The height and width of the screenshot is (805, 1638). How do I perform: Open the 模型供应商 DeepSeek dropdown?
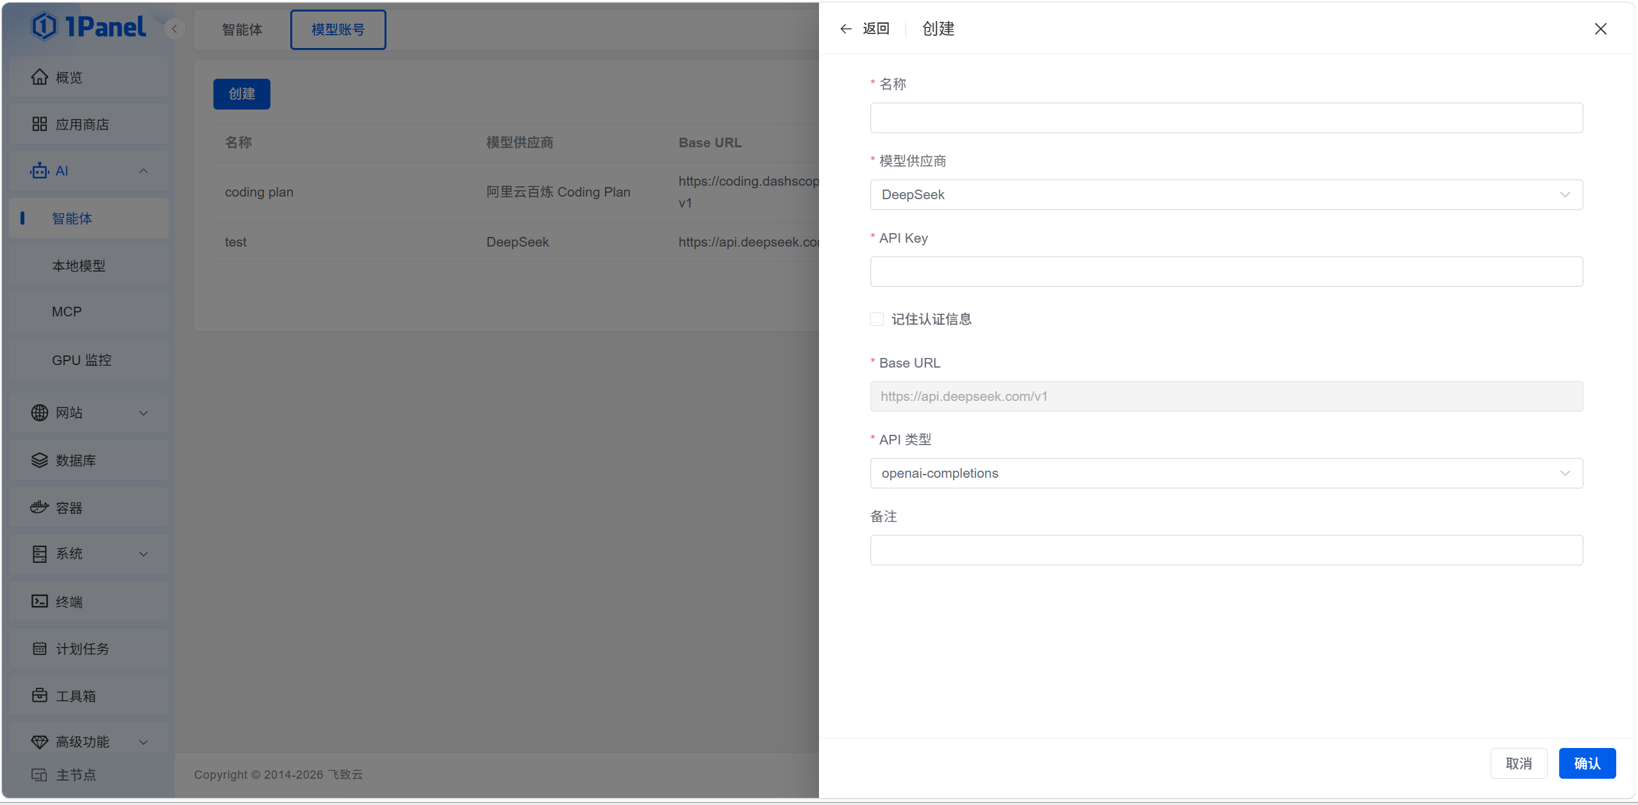1225,195
